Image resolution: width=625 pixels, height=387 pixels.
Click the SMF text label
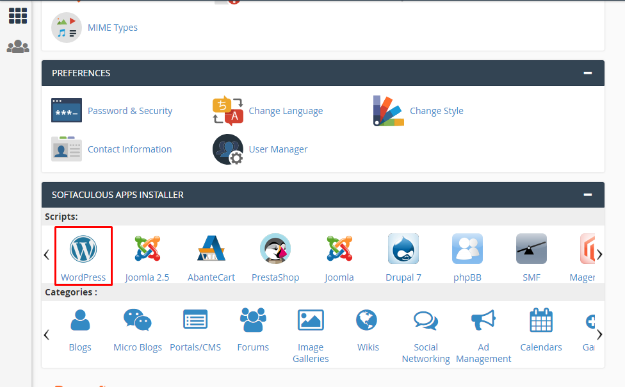pyautogui.click(x=532, y=277)
